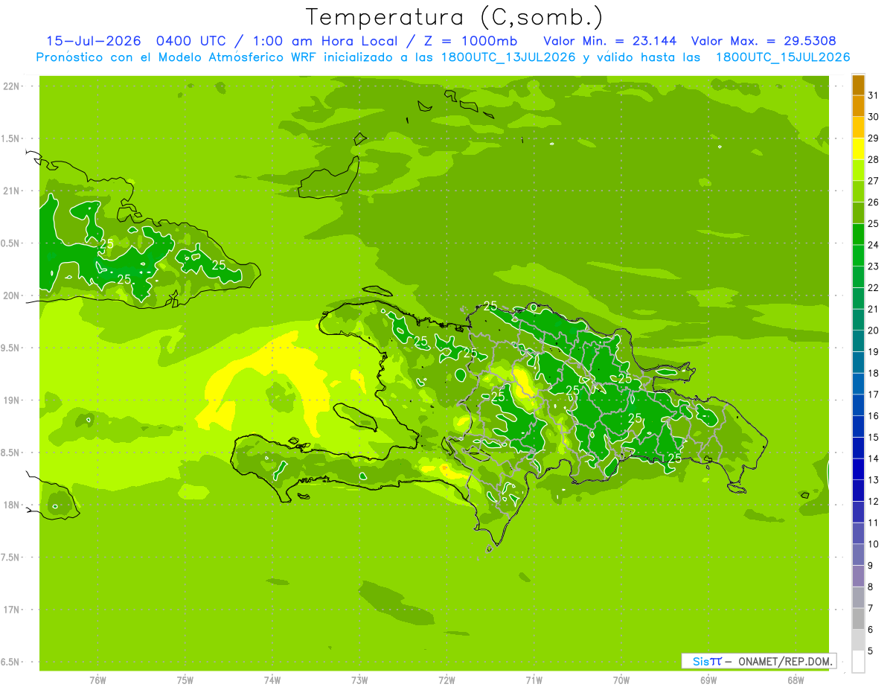Click the blue legend swatch between 15 and 16
Image resolution: width=893 pixels, height=690 pixels.
point(858,427)
